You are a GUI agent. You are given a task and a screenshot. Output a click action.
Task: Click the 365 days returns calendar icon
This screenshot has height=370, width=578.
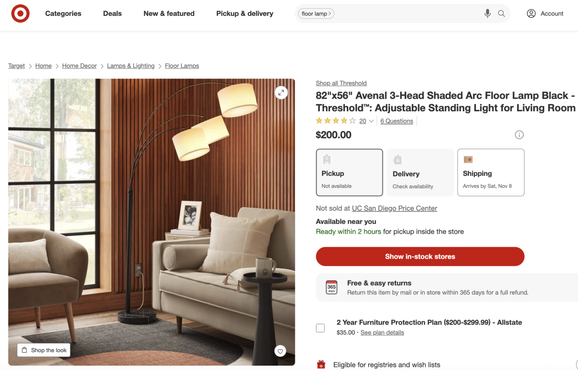pyautogui.click(x=331, y=287)
